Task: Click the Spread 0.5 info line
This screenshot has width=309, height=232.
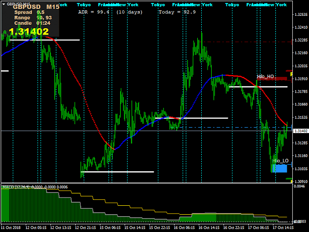Action: (x=29, y=12)
